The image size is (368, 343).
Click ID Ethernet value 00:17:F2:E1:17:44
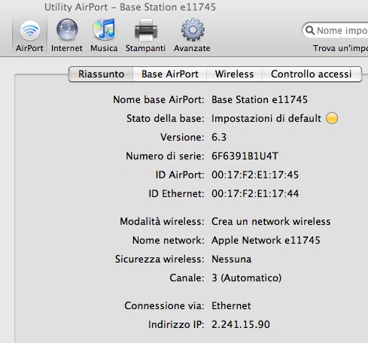point(255,194)
